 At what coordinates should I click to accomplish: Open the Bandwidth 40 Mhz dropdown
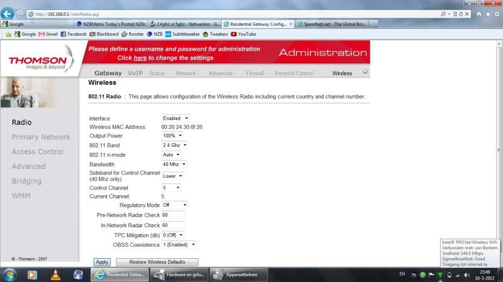[174, 164]
